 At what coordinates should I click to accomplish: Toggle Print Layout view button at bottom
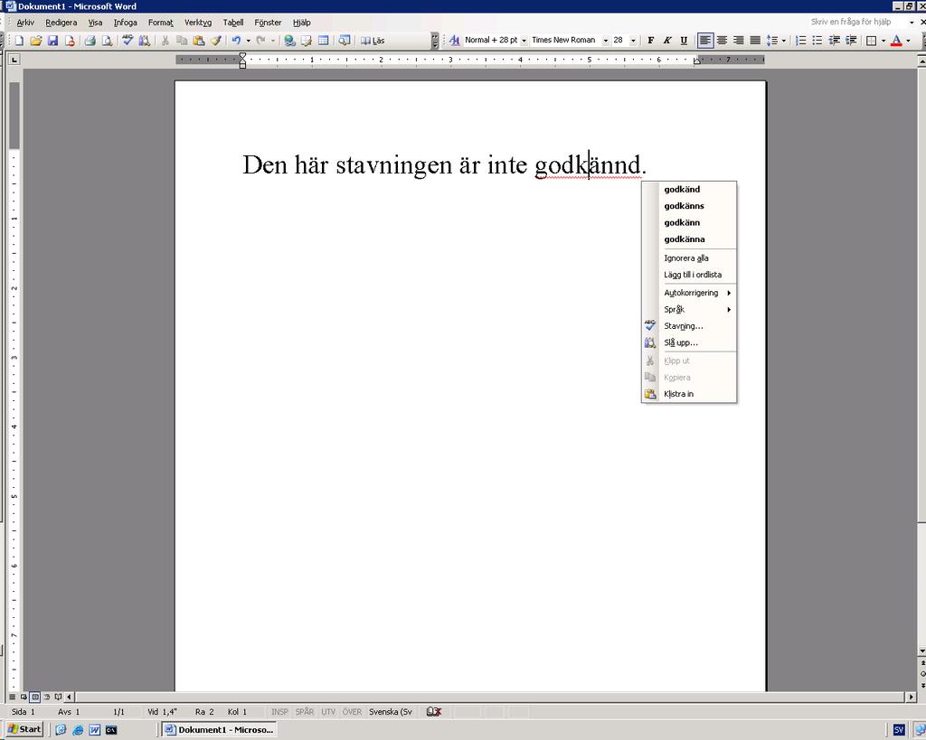point(35,697)
